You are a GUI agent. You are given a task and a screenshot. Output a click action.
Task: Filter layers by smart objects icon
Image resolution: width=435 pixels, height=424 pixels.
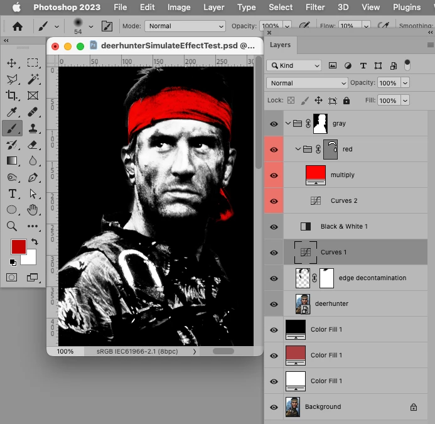394,65
